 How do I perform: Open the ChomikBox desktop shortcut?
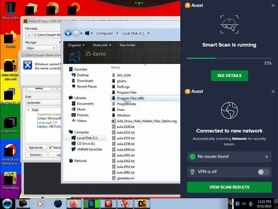pos(11,181)
